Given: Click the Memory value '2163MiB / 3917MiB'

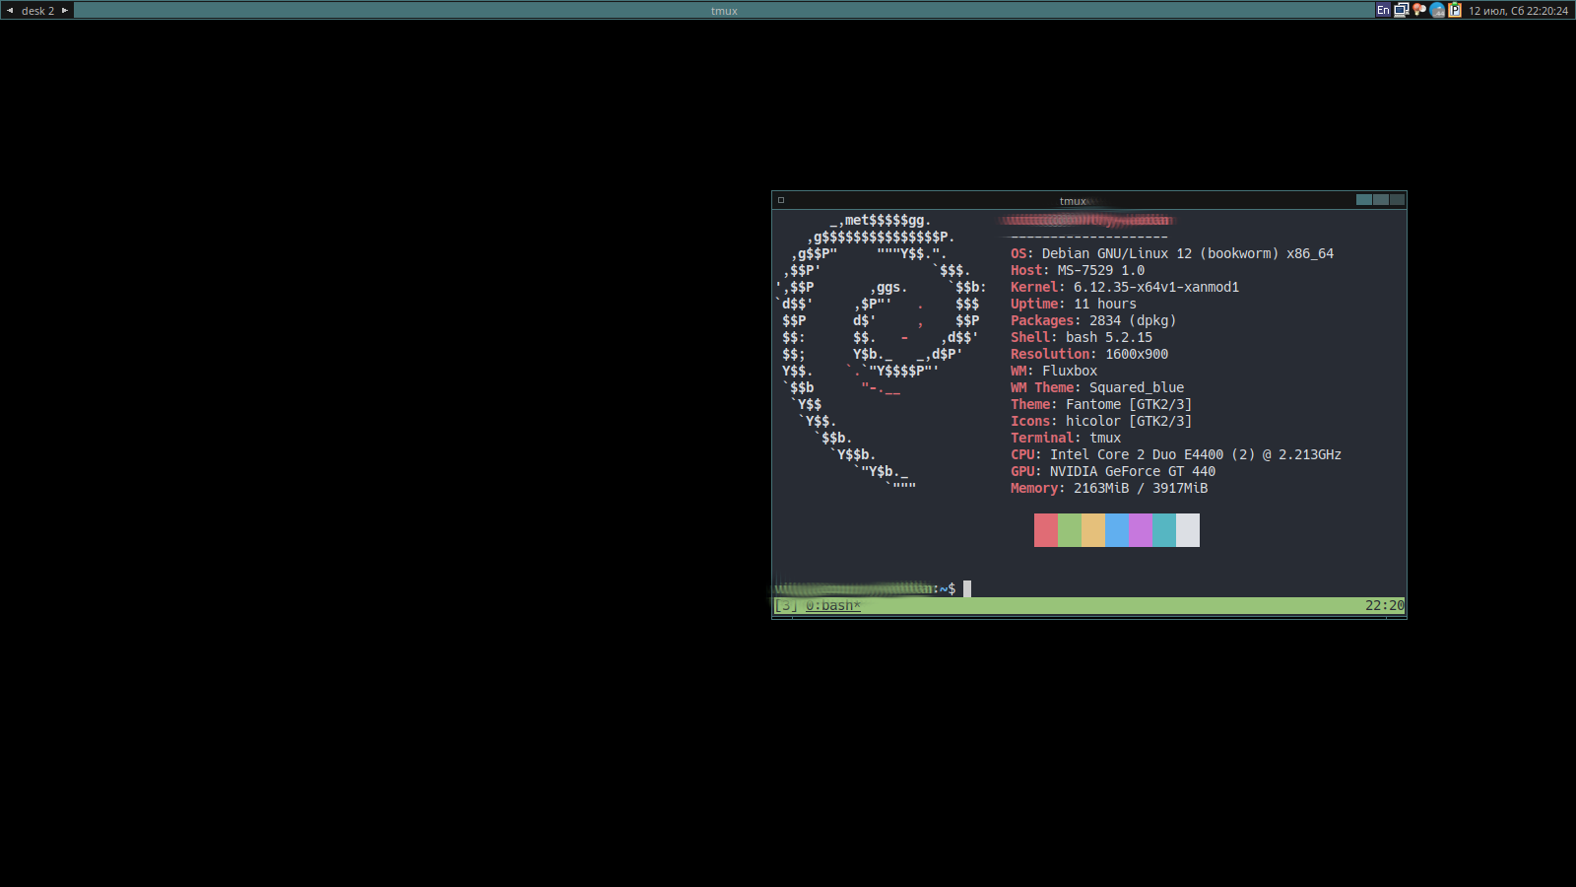Looking at the screenshot, I should (x=1141, y=488).
